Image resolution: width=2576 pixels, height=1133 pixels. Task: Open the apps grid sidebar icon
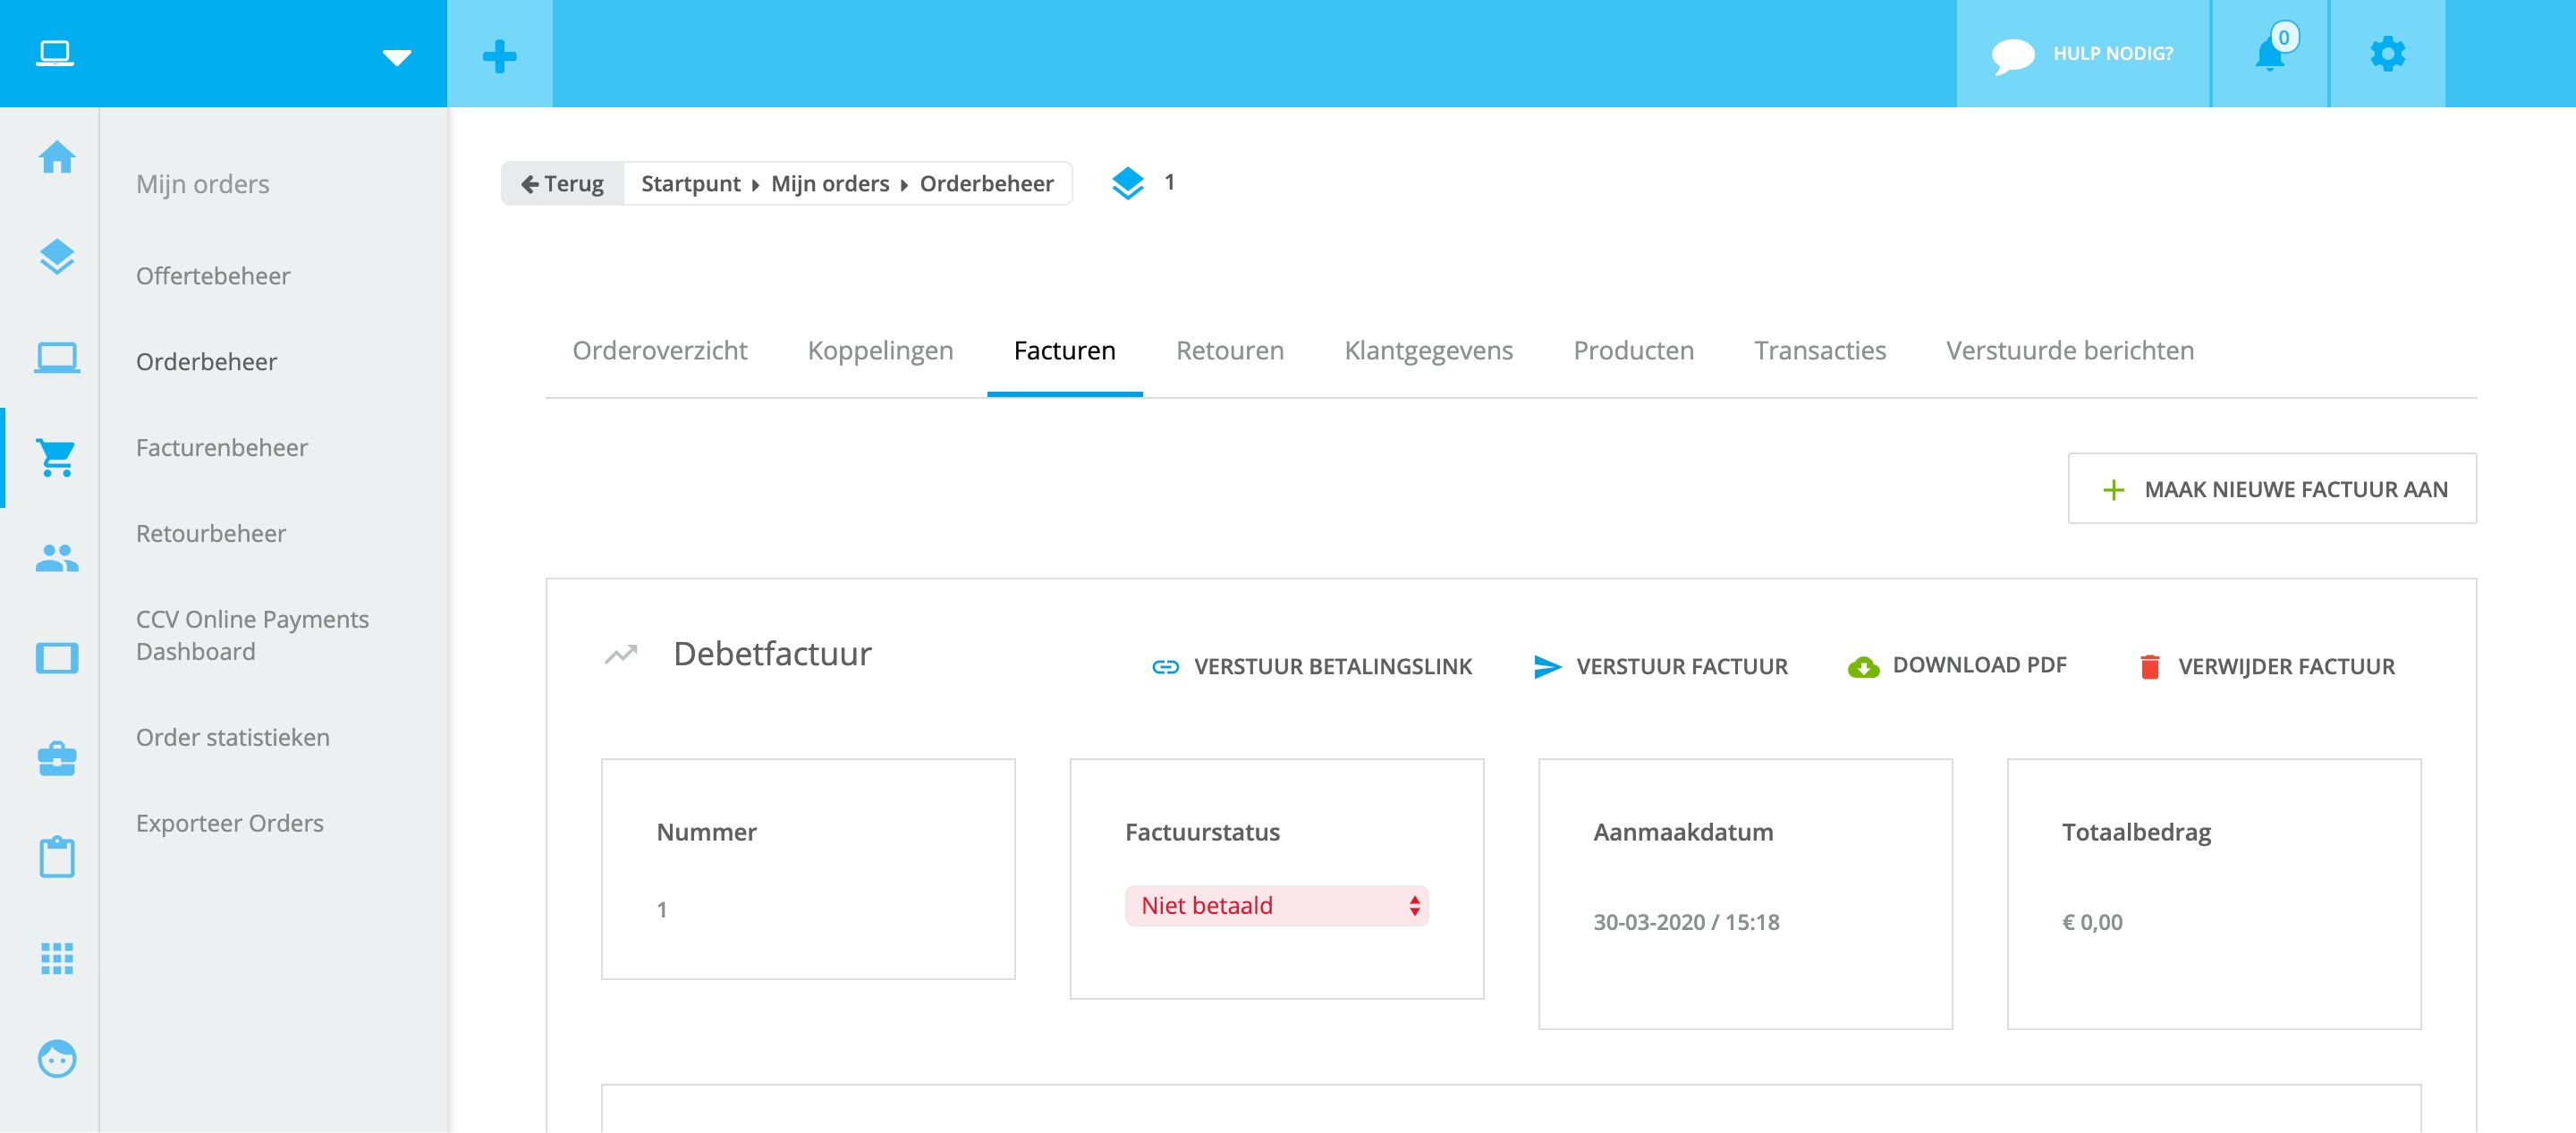pyautogui.click(x=57, y=958)
